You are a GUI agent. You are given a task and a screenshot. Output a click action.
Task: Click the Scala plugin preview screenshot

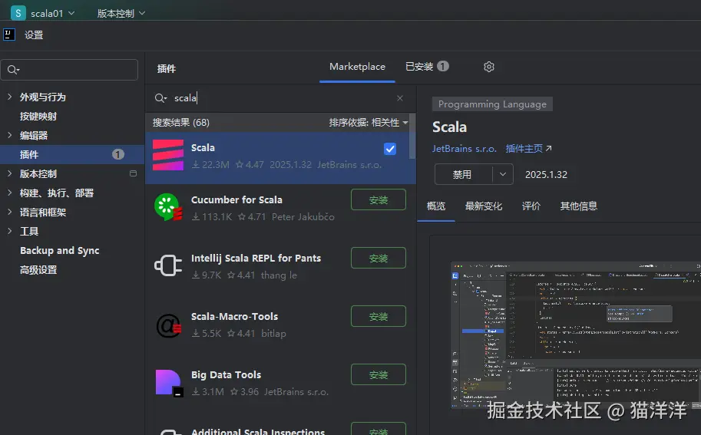(x=576, y=335)
